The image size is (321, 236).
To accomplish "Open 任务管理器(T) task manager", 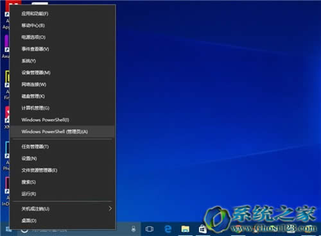I will coord(62,147).
